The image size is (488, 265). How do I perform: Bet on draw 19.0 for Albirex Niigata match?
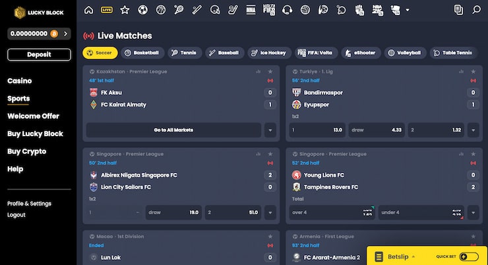tap(173, 212)
